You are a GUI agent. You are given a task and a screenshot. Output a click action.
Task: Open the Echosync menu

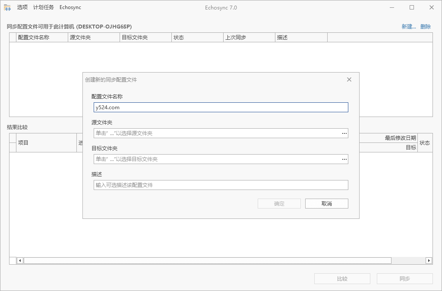[x=70, y=7]
